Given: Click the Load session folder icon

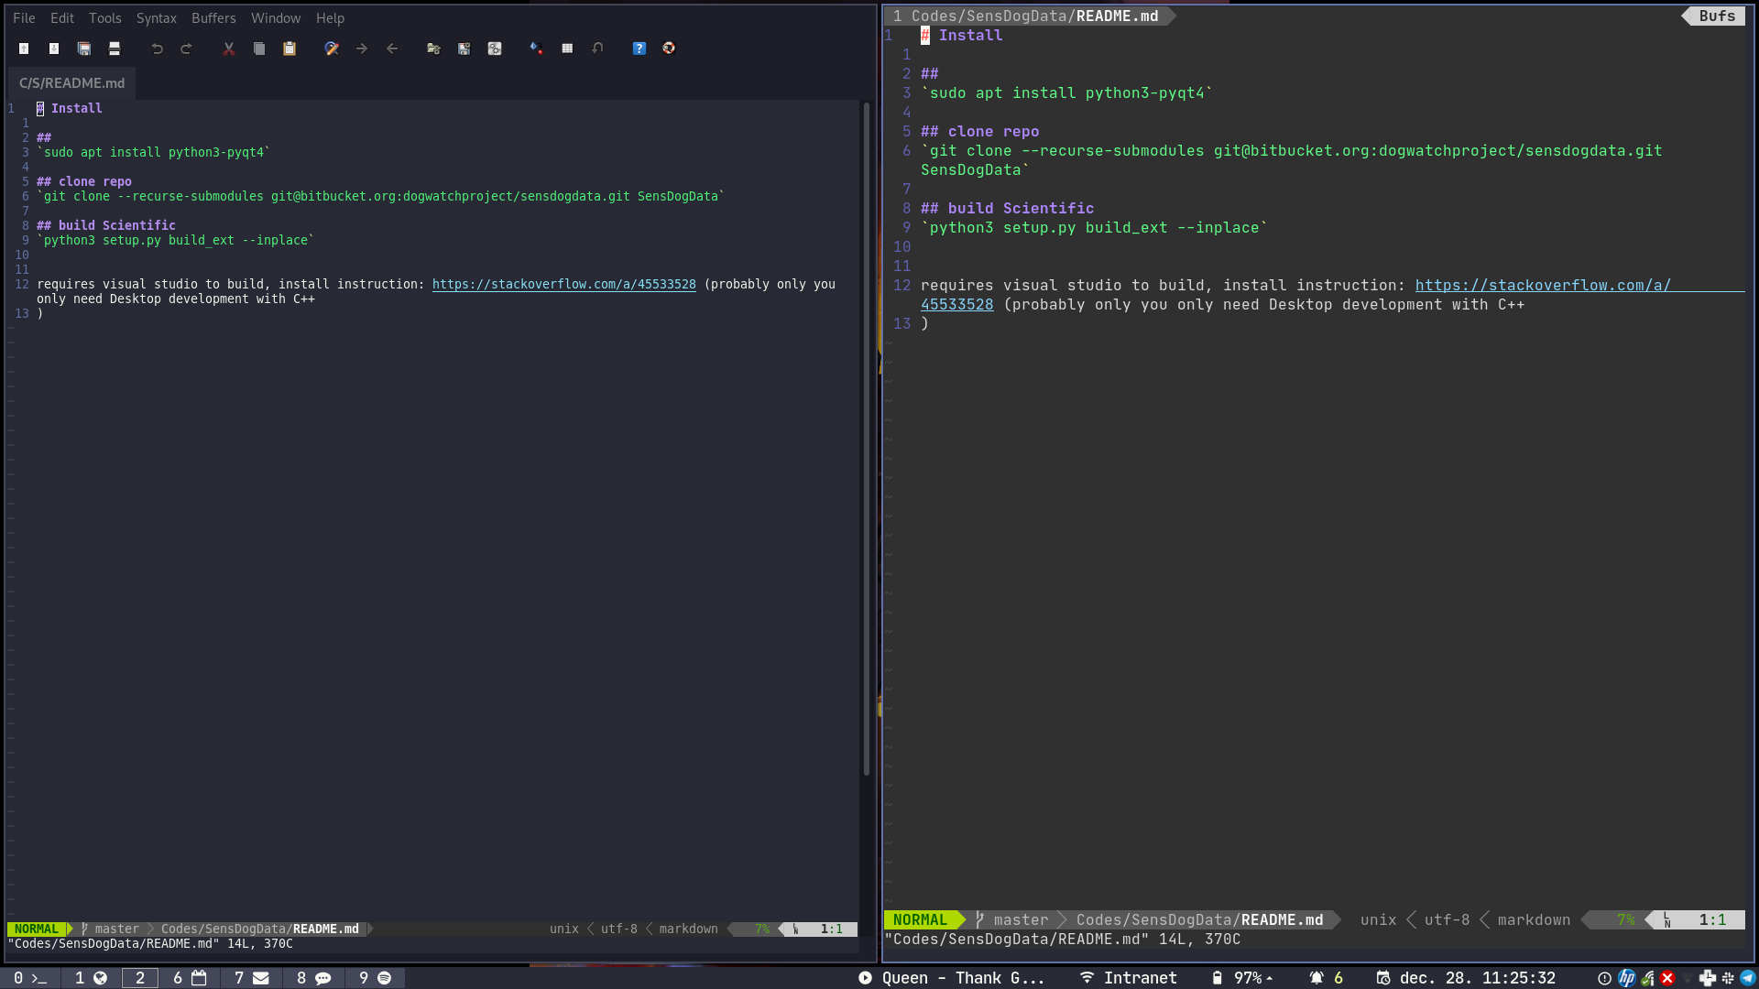Looking at the screenshot, I should pyautogui.click(x=434, y=49).
